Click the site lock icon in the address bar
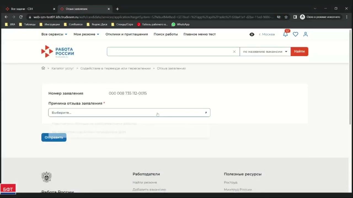The width and height of the screenshot is (353, 198). tap(30, 17)
